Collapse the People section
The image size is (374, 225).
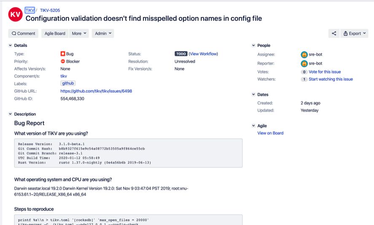click(253, 46)
